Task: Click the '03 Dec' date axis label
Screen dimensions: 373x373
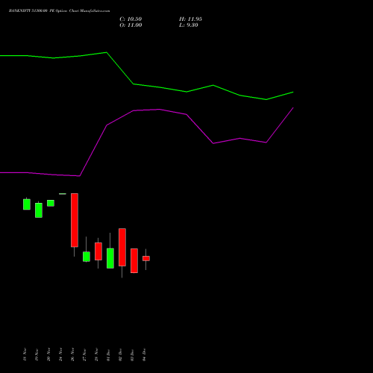Action: 132,354
